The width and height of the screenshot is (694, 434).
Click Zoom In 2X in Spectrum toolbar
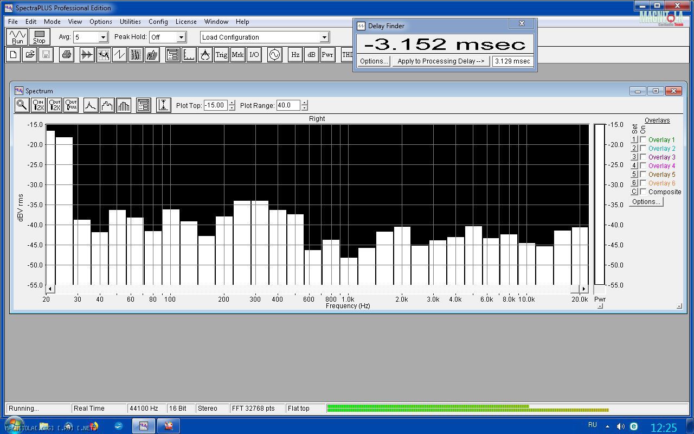(38, 105)
